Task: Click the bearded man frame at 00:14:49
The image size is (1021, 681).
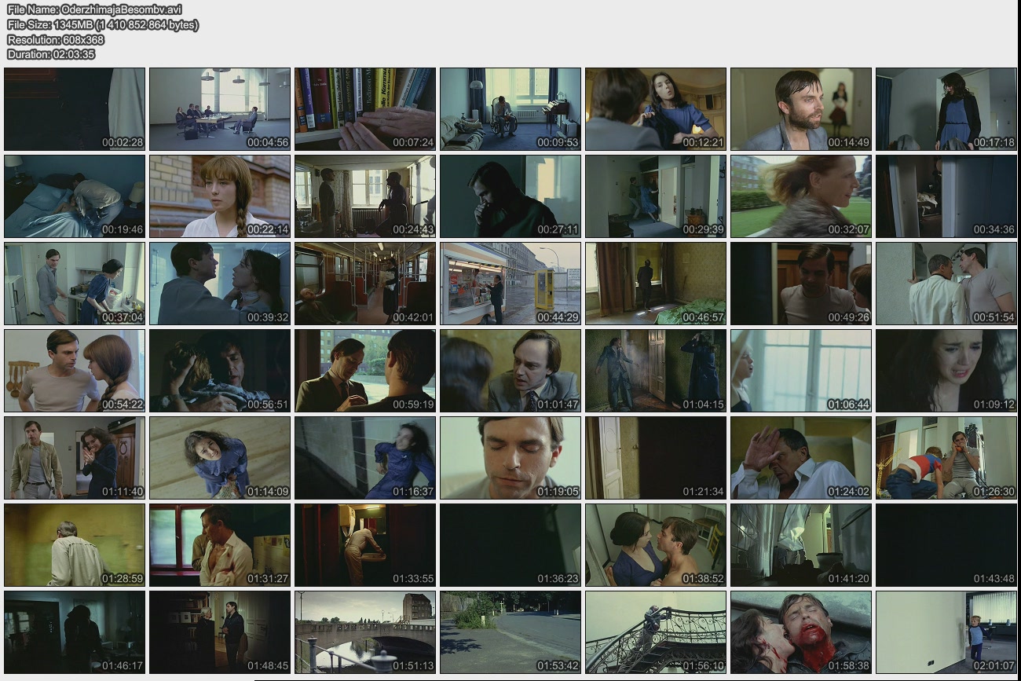Action: 801,109
